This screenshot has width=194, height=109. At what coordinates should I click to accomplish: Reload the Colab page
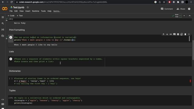[12, 2]
